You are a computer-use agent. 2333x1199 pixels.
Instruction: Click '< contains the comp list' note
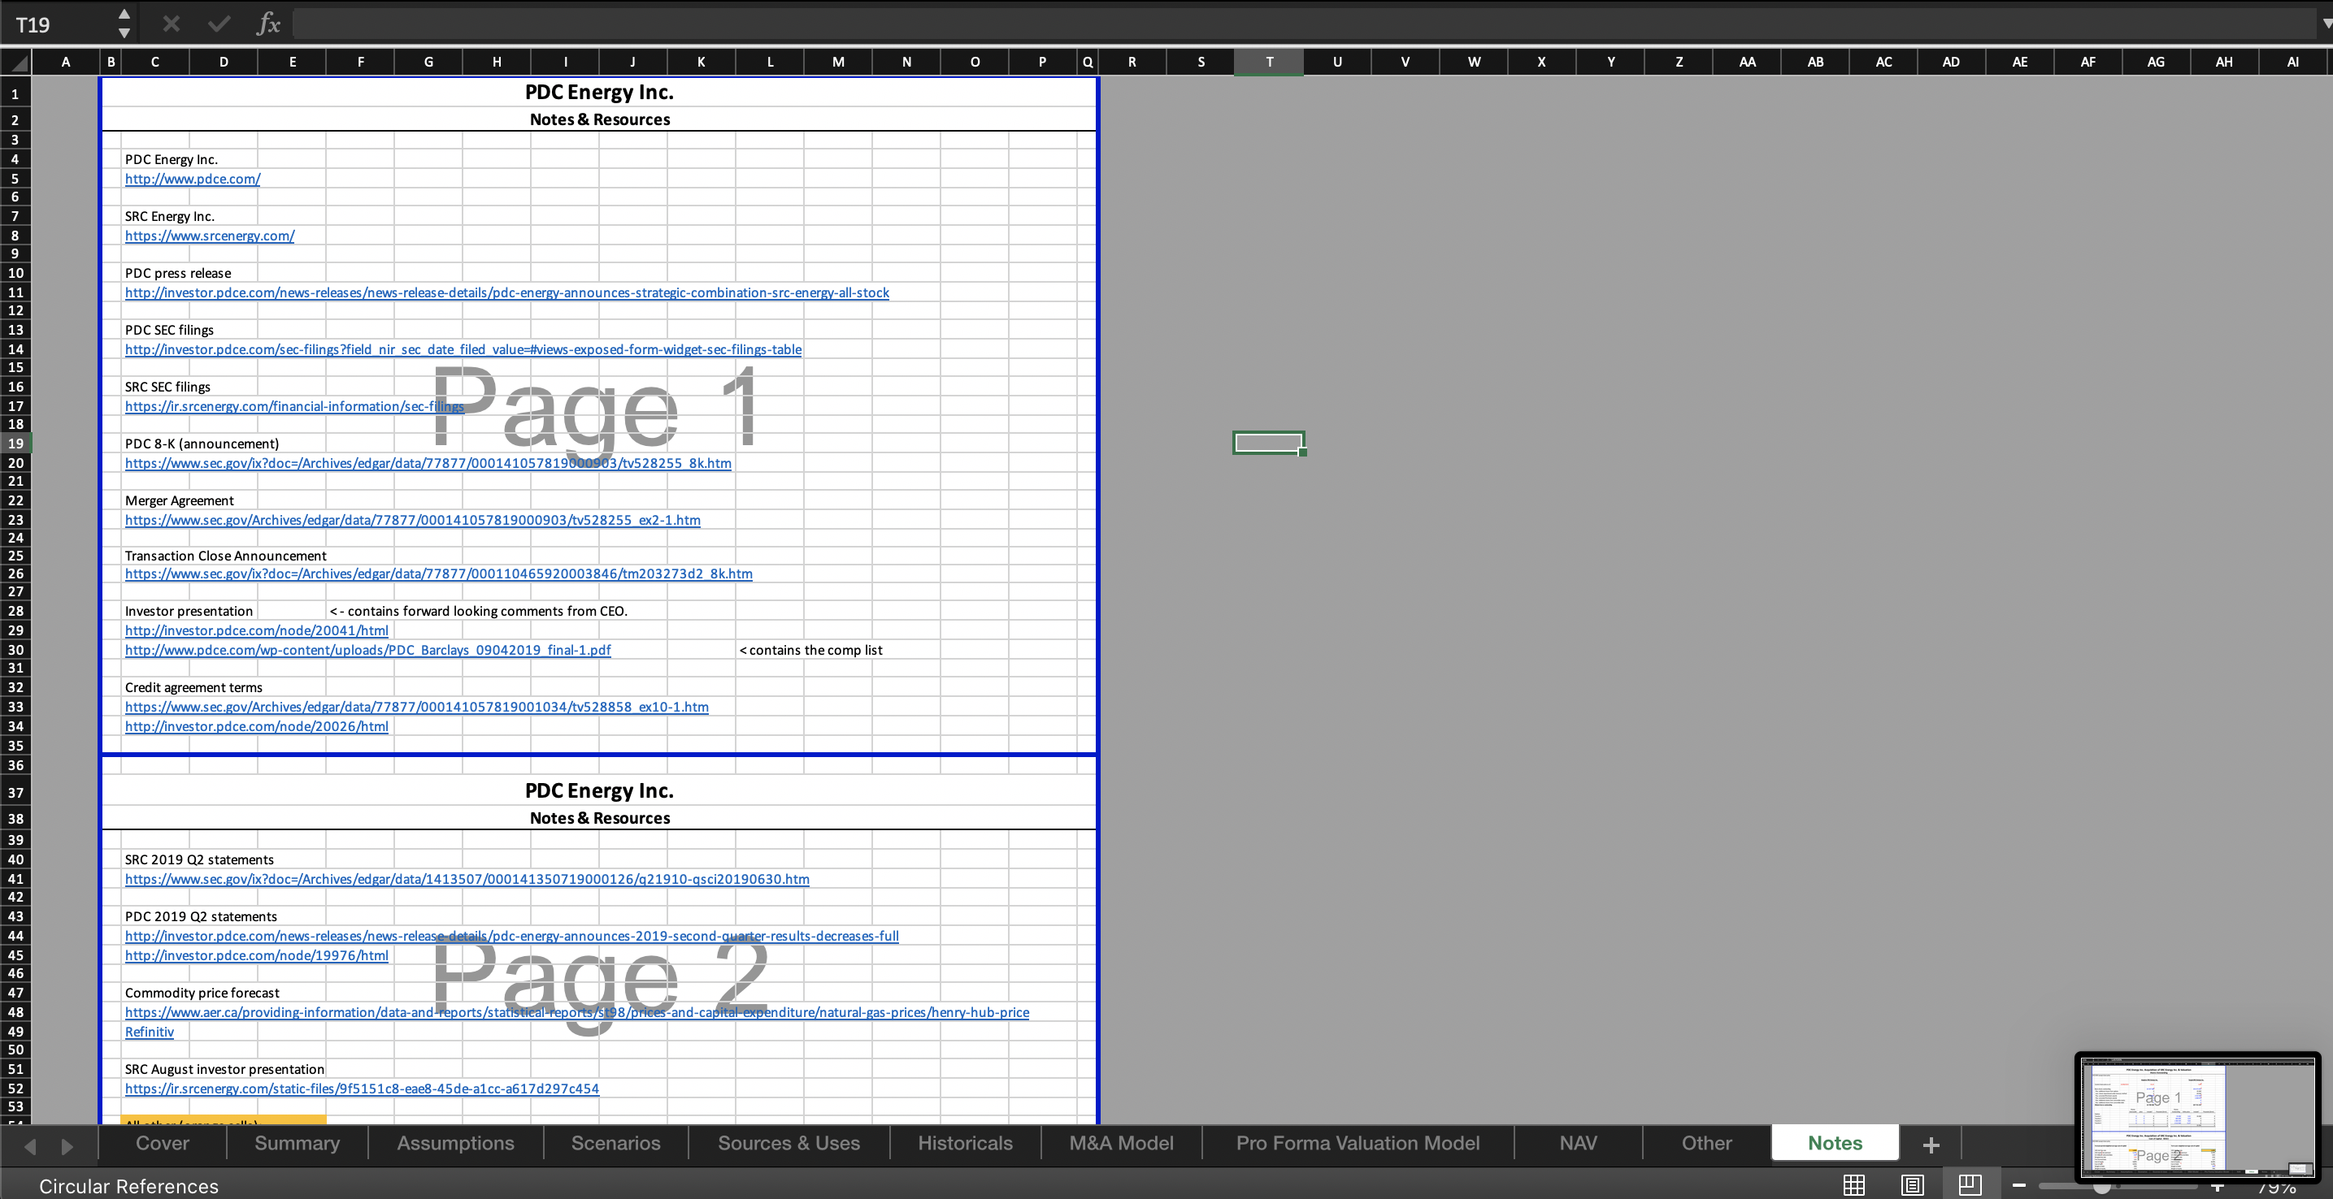(810, 651)
